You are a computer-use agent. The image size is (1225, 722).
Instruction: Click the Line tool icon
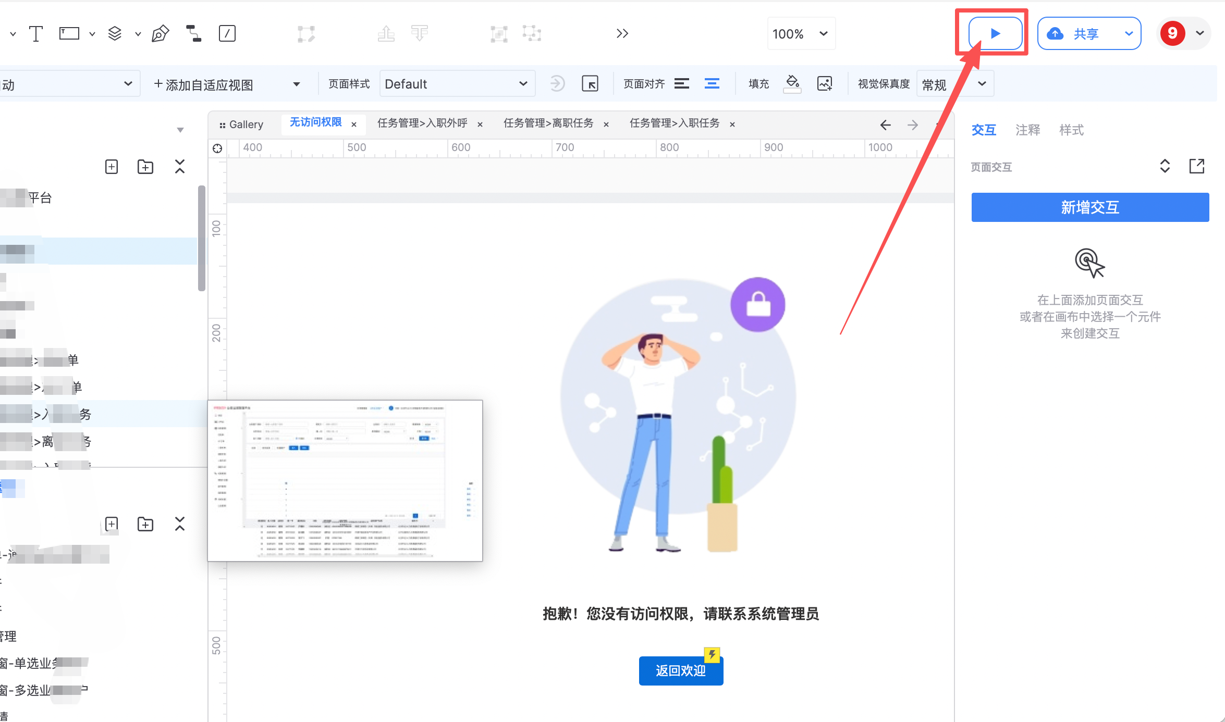pos(227,34)
